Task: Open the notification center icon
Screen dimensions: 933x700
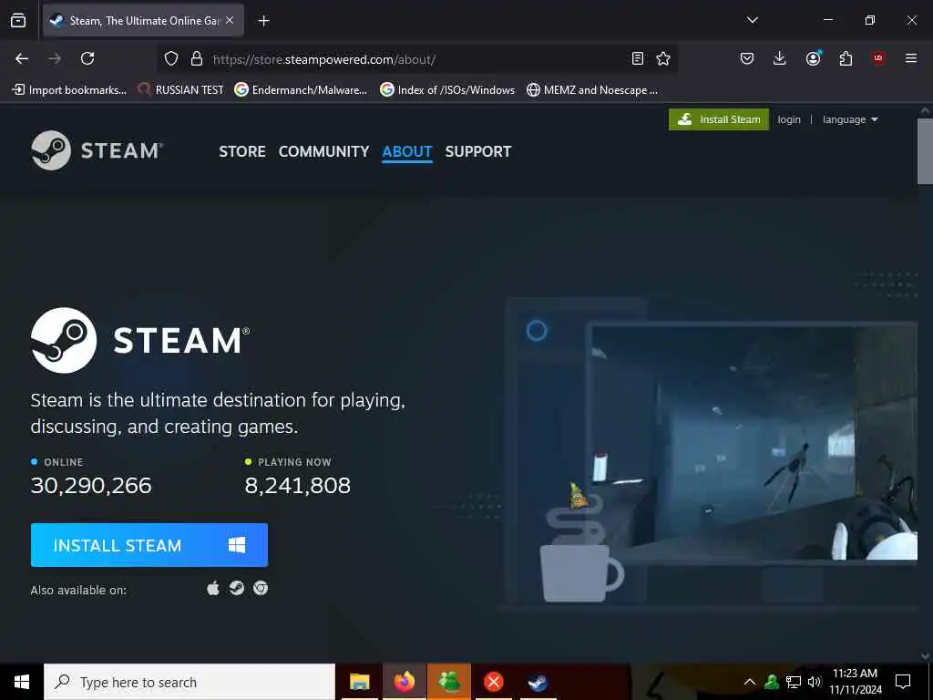Action: point(903,682)
